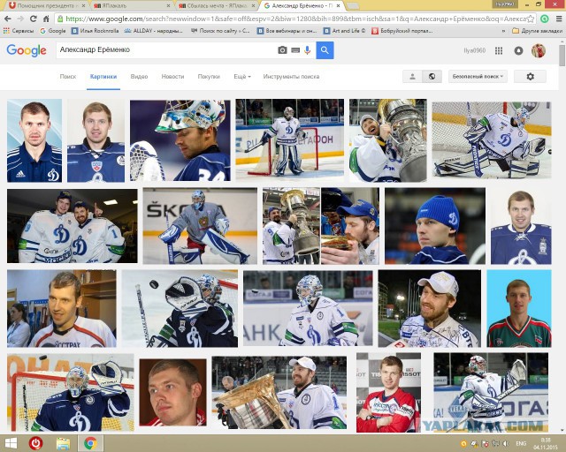Open the Новости tab
The image size is (566, 452).
click(x=172, y=77)
